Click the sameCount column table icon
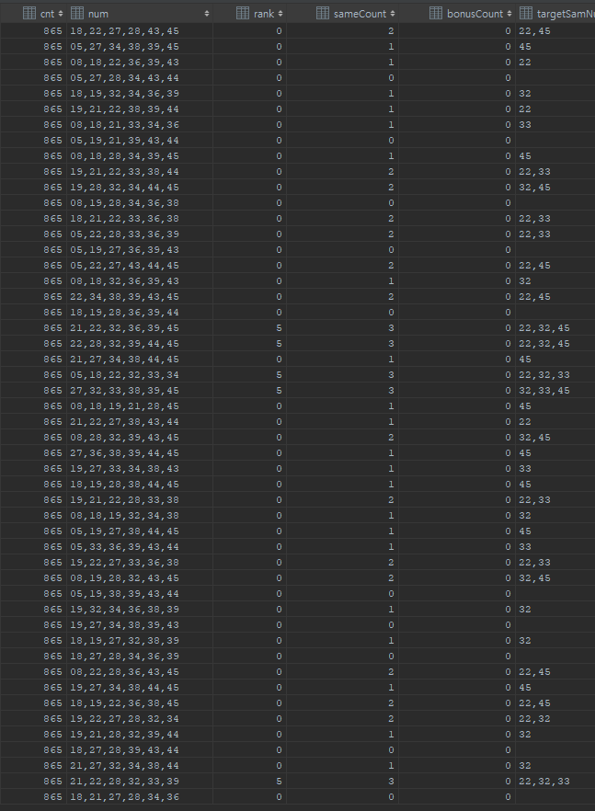Image resolution: width=595 pixels, height=811 pixels. (323, 14)
